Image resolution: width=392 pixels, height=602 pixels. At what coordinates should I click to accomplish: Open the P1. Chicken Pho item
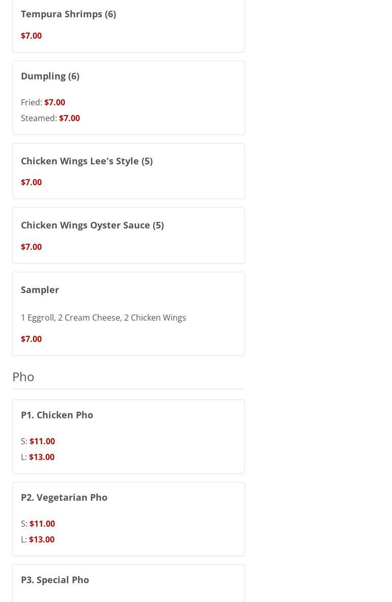tap(57, 415)
